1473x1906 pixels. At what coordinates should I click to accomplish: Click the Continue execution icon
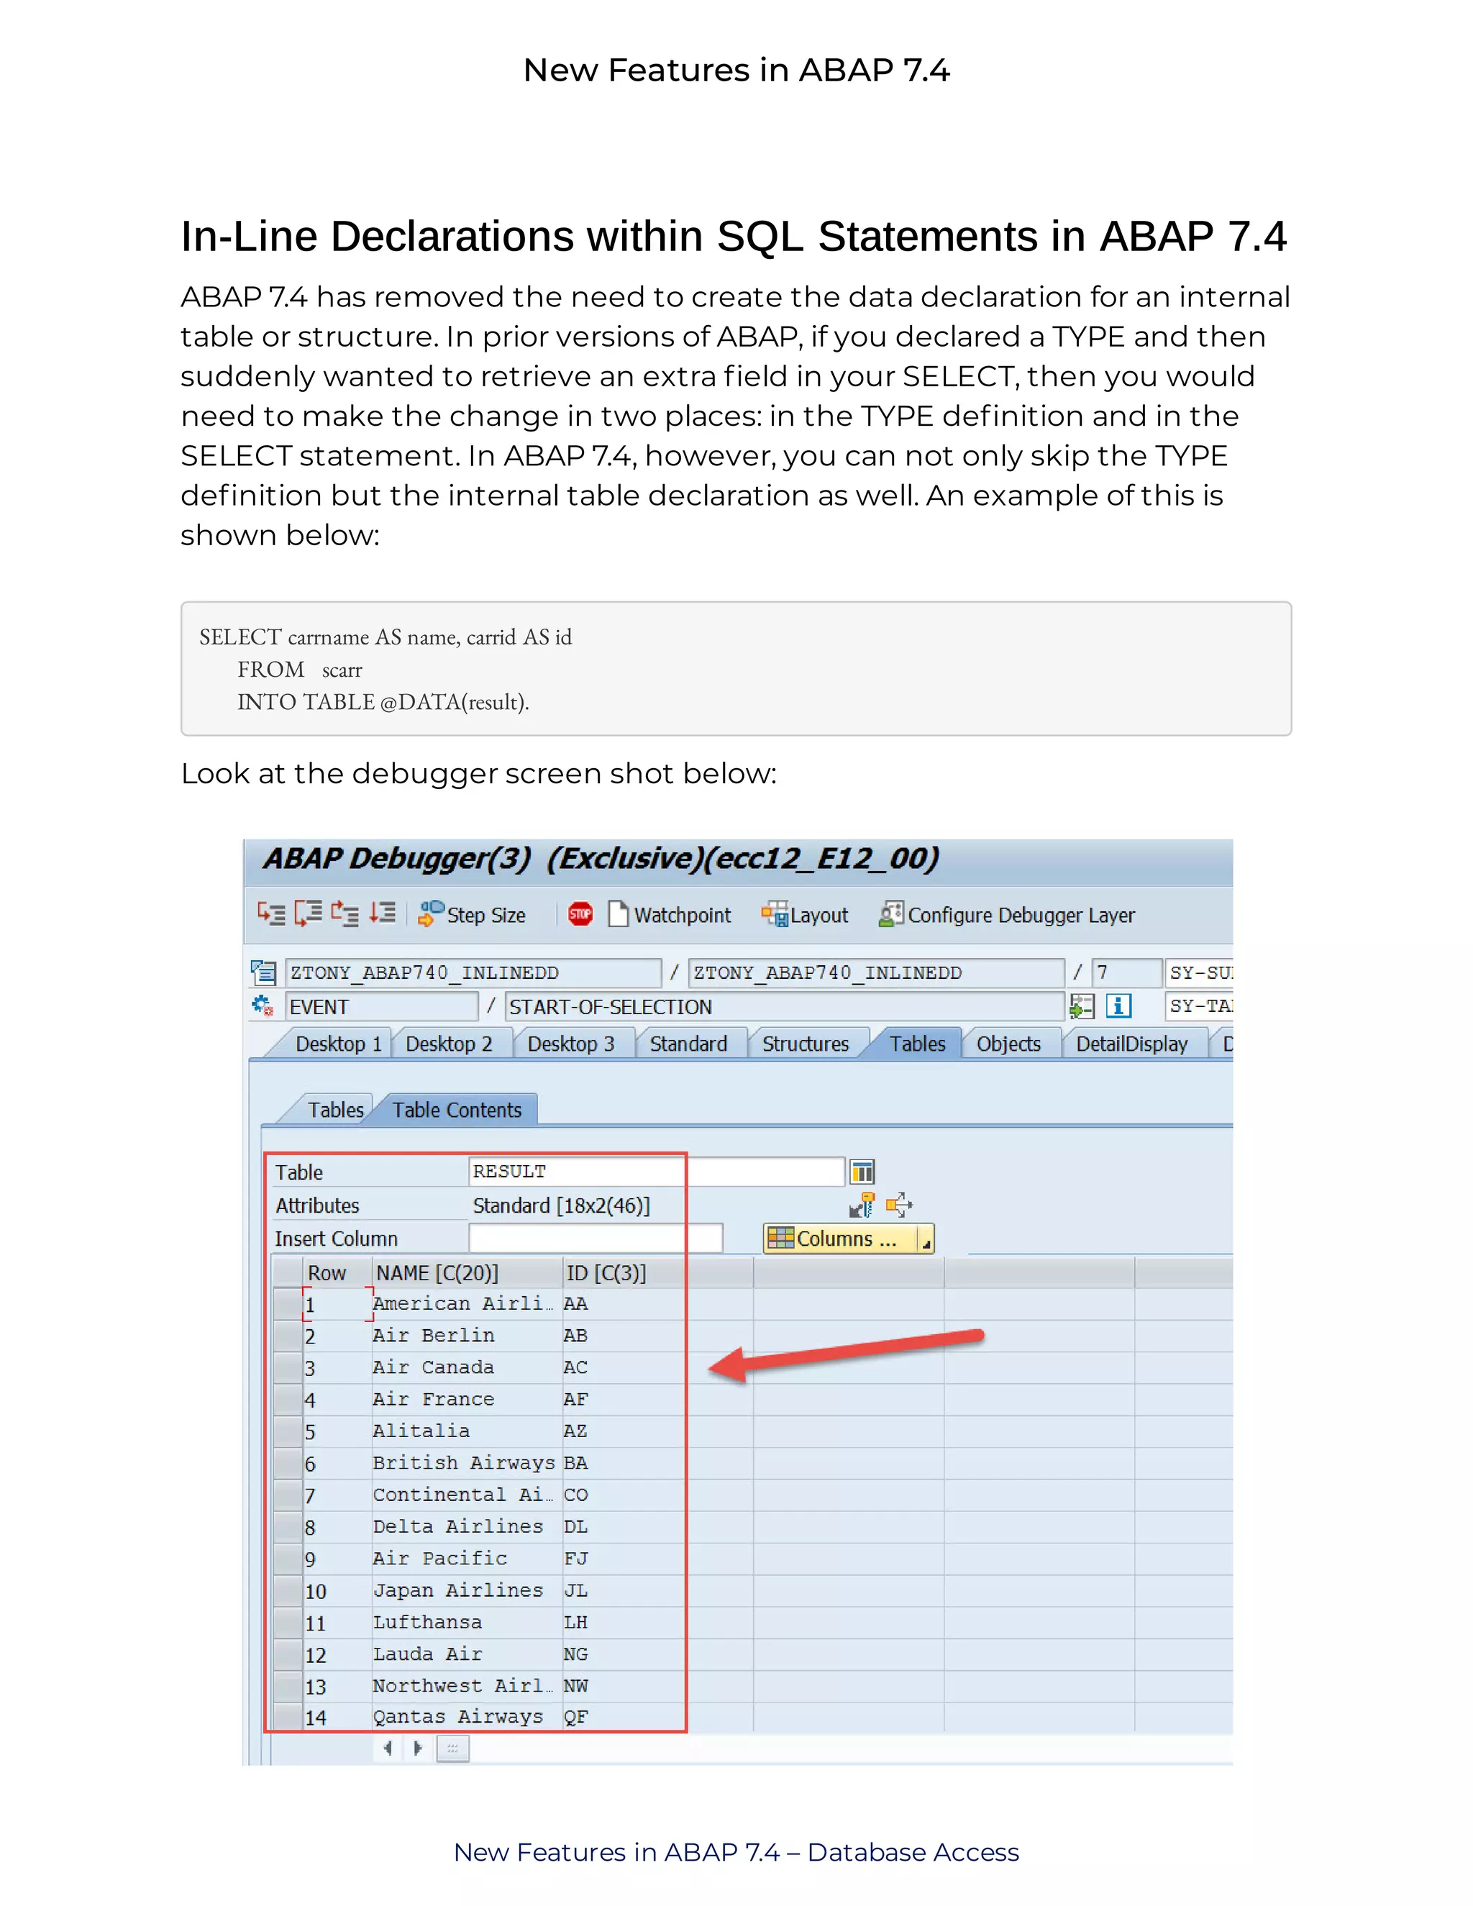click(x=382, y=913)
